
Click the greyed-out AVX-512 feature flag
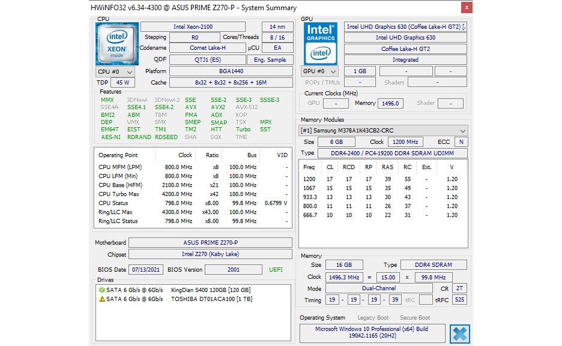click(247, 107)
